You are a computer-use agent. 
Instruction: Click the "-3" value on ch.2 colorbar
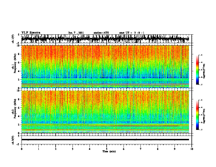[x=201, y=100]
